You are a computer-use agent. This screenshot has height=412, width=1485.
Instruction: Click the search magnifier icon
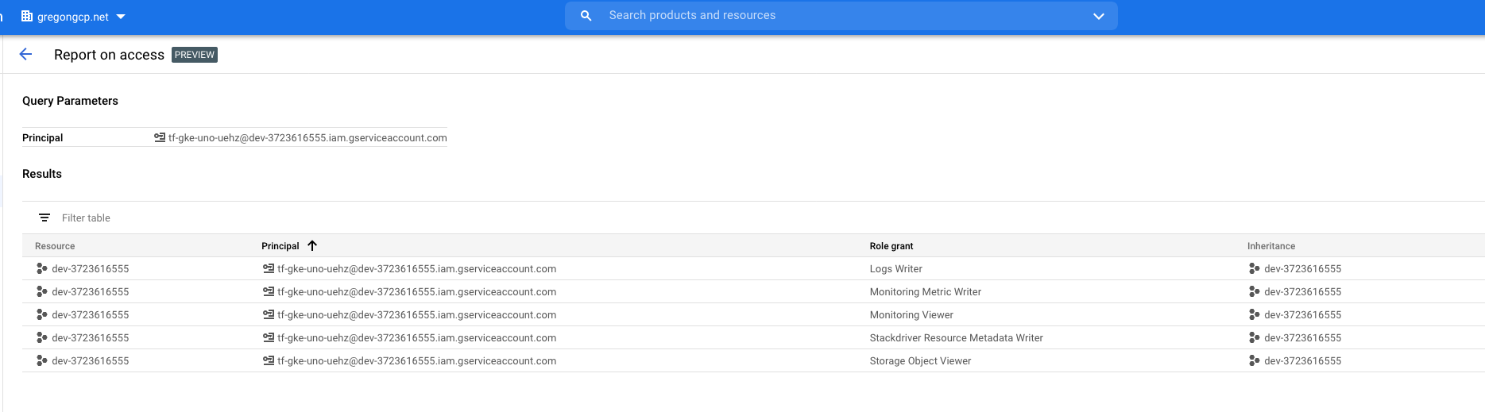tap(586, 16)
